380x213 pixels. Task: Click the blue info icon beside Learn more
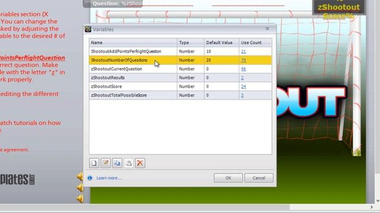click(90, 178)
